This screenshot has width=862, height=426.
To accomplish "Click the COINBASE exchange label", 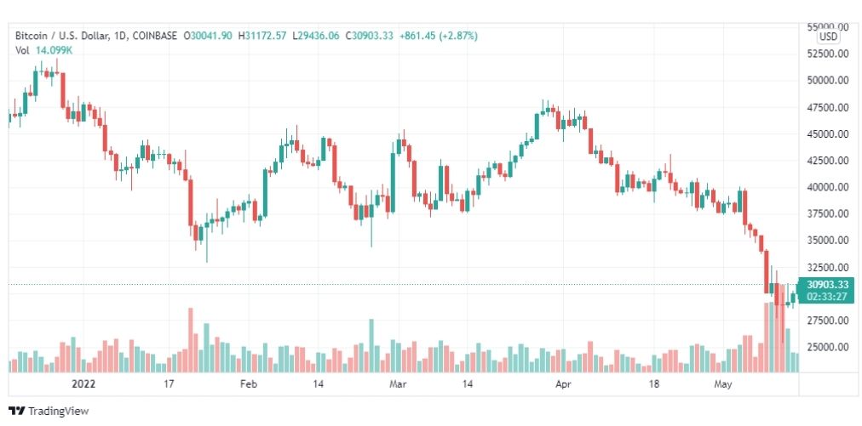I will 155,36.
